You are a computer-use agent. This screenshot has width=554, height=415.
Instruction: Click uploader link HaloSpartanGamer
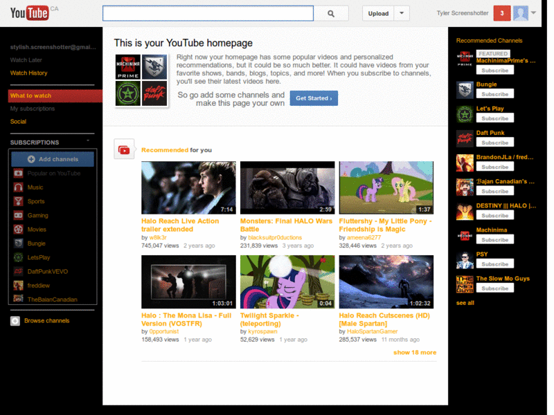(372, 331)
